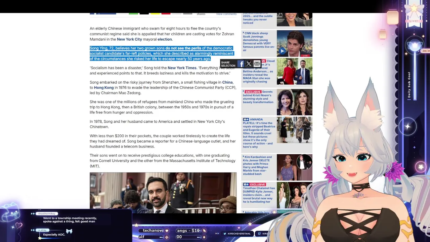Screen dimensions: 430x242
Task: Click the Twitch icon in bottom overlay bar
Action: [x=260, y=234]
